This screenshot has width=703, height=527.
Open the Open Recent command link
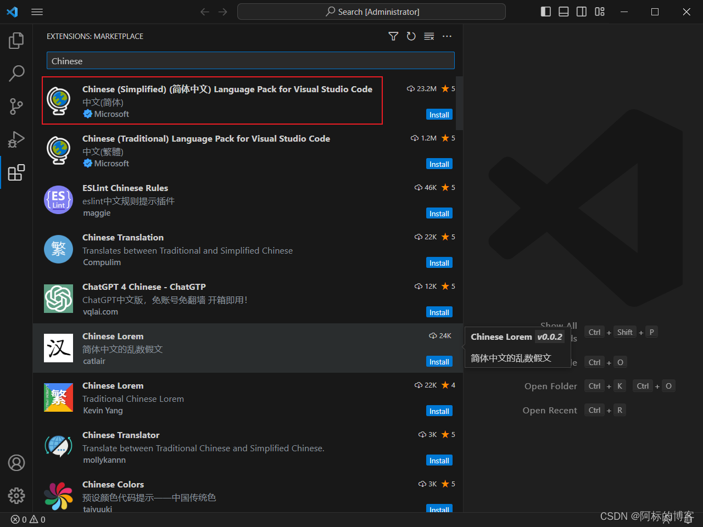[550, 410]
